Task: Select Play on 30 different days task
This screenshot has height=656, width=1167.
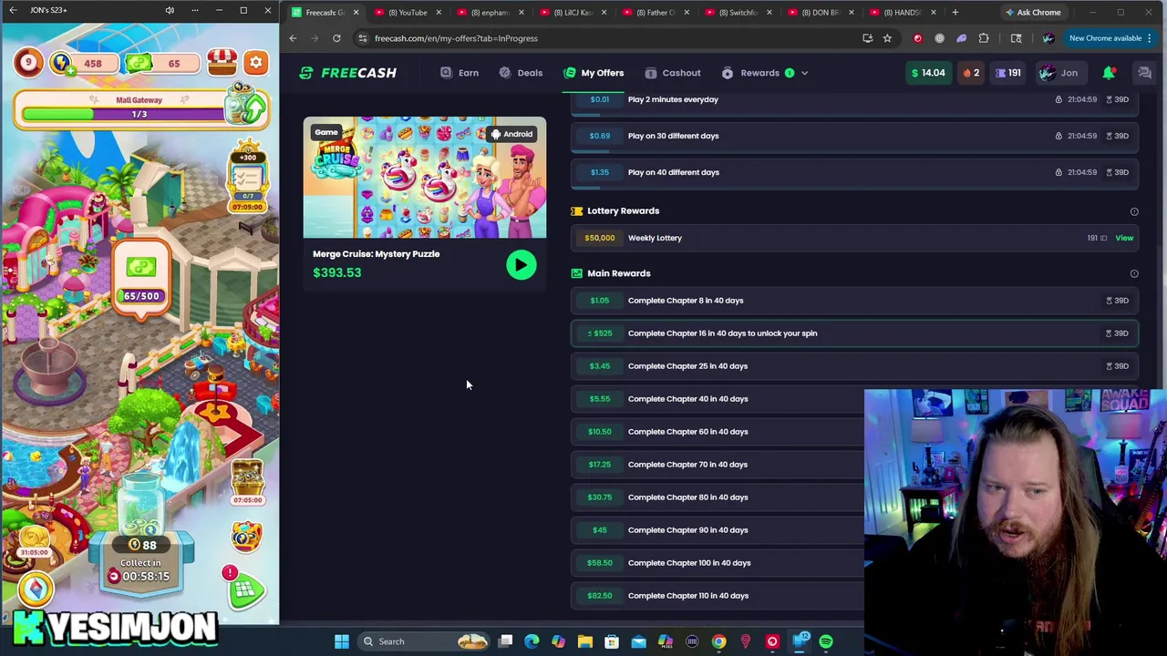Action: (854, 136)
